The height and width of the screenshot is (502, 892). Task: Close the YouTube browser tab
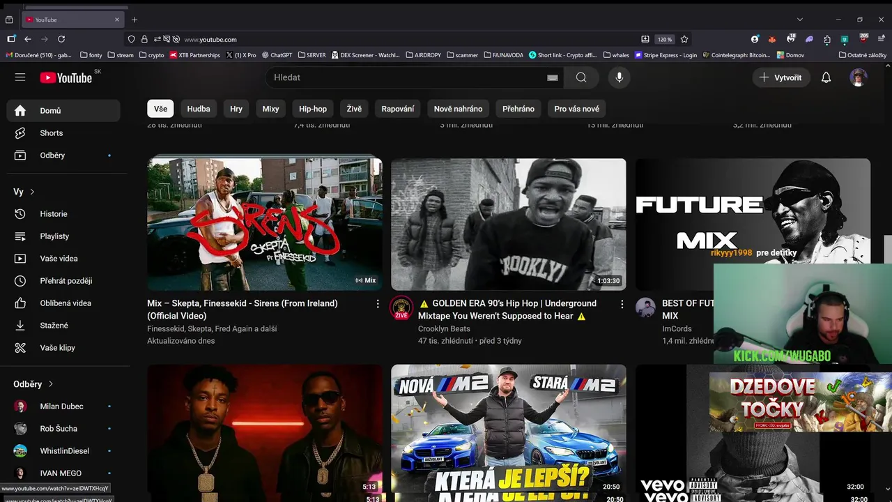point(117,20)
